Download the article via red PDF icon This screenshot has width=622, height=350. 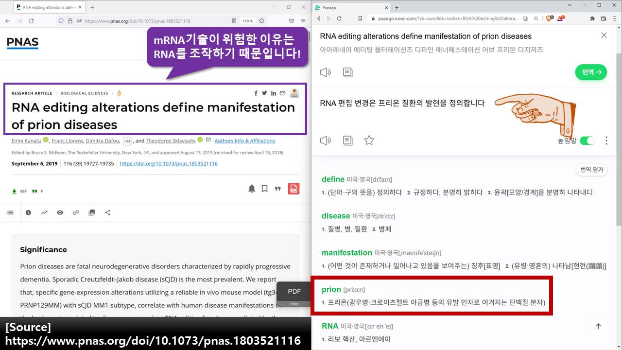pos(294,189)
